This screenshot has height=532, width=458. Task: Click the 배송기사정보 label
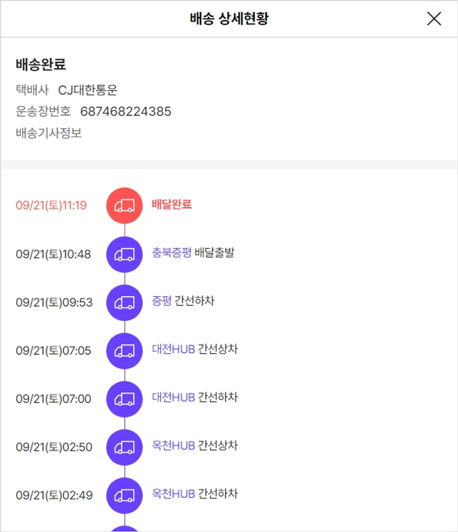point(49,133)
